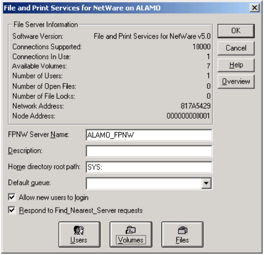264x255 pixels.
Task: Click the Number of File Locks label
Action: click(44, 96)
